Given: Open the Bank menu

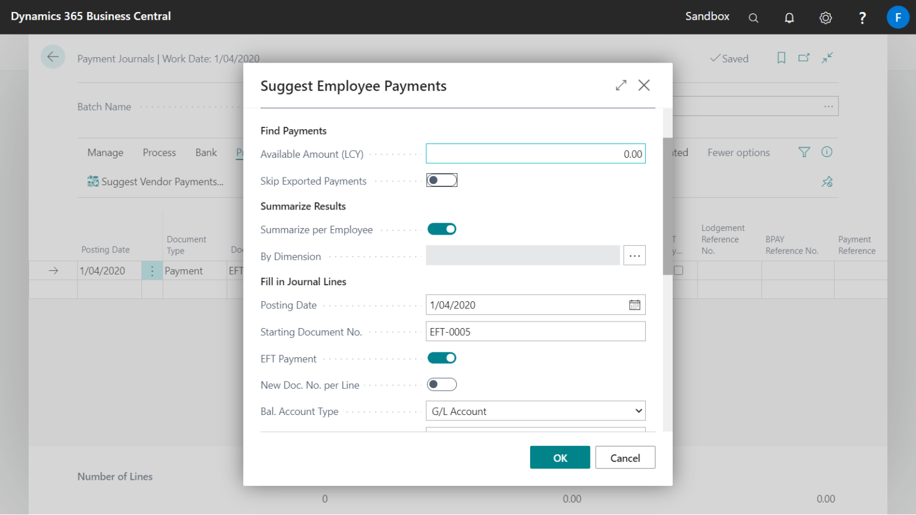Looking at the screenshot, I should (206, 152).
